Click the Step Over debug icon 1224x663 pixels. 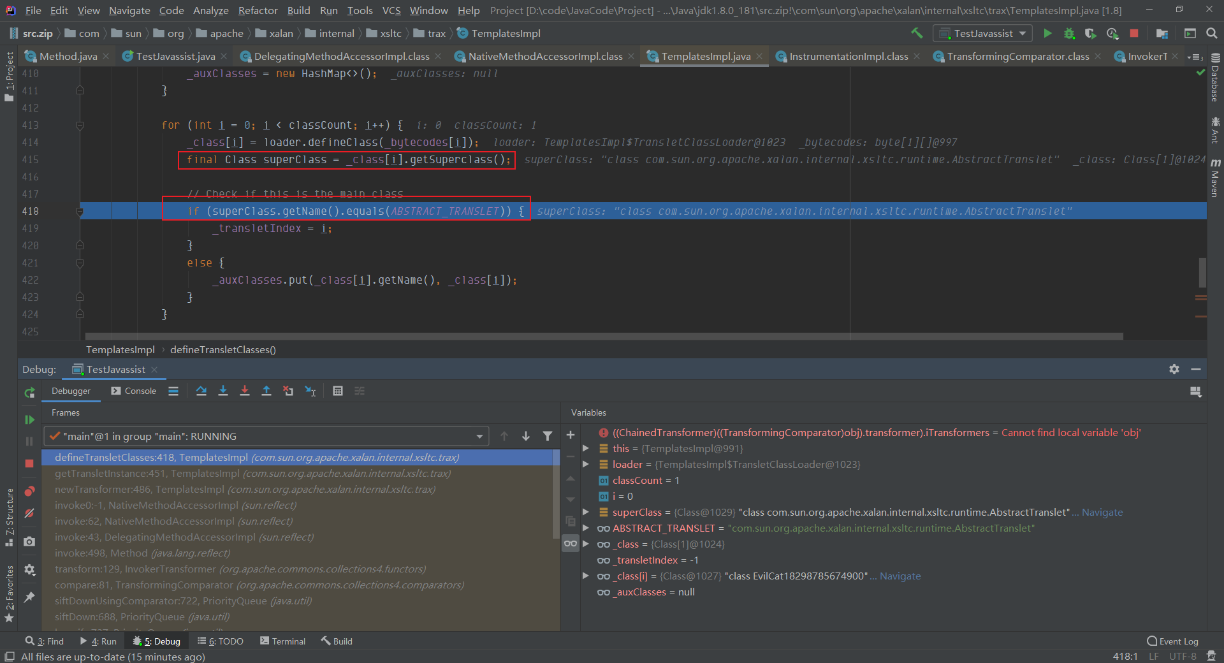click(201, 391)
